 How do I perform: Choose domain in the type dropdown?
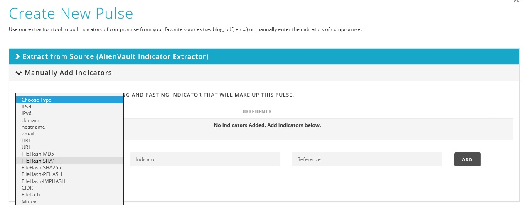pos(30,120)
